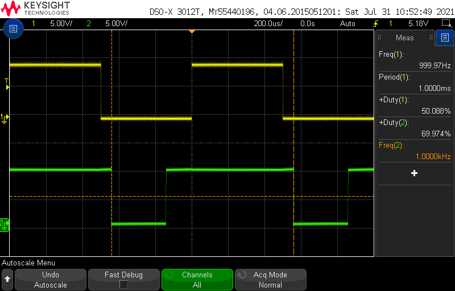The width and height of the screenshot is (455, 291).
Task: Click the rising edge trigger icon
Action: point(375,23)
